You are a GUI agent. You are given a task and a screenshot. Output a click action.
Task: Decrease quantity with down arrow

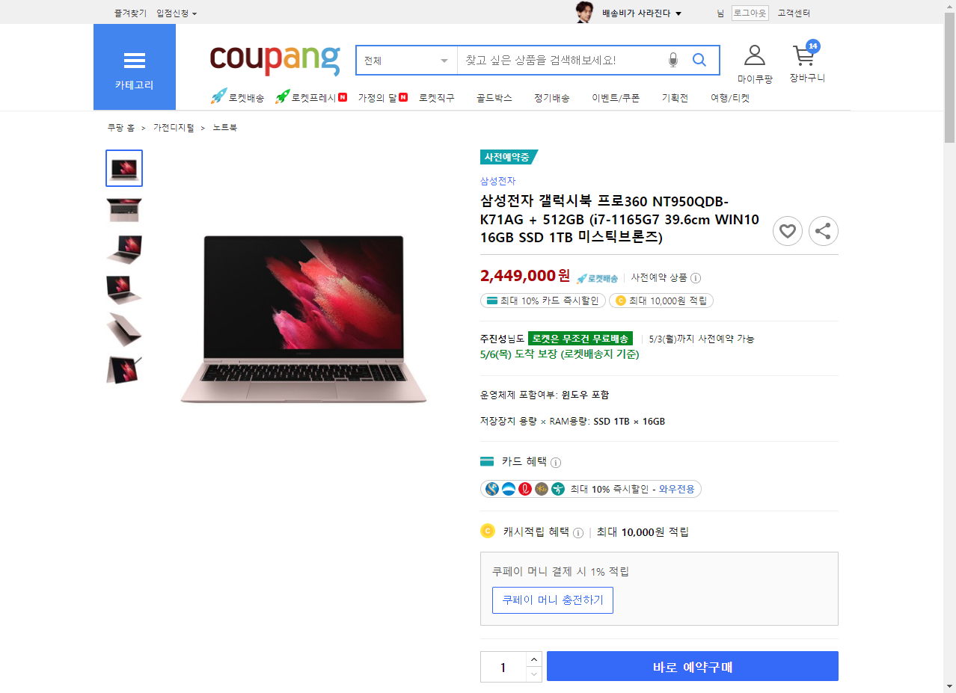(533, 674)
